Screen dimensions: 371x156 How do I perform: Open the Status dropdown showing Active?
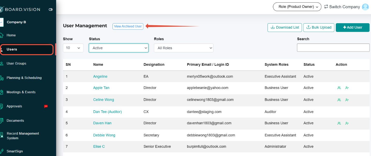click(119, 48)
